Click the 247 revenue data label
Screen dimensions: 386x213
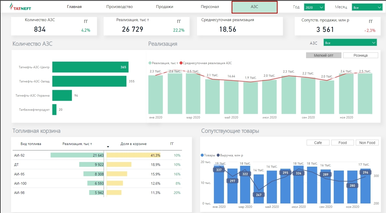[x=259, y=195]
